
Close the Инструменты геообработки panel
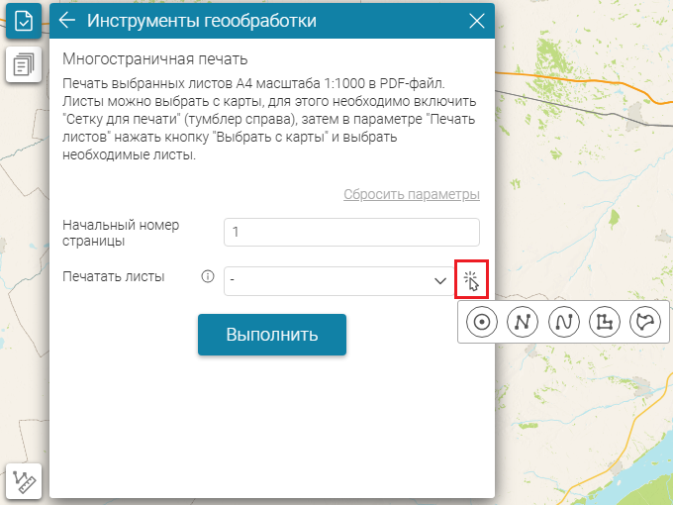point(477,21)
